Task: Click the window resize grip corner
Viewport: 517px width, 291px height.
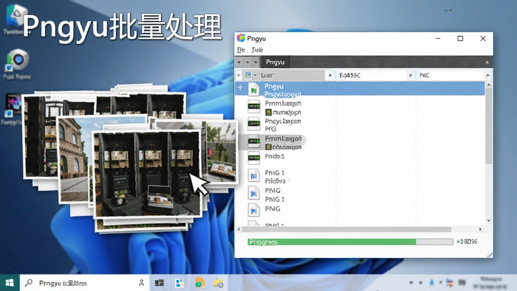Action: tap(490, 255)
